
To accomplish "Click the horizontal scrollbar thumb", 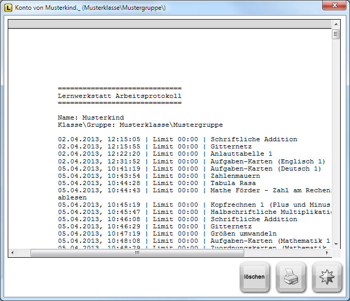I will click(x=137, y=253).
